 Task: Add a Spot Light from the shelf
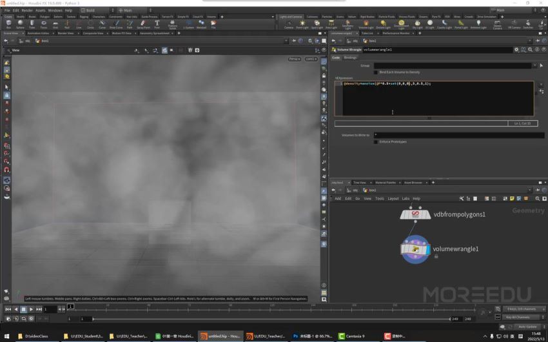click(x=317, y=24)
